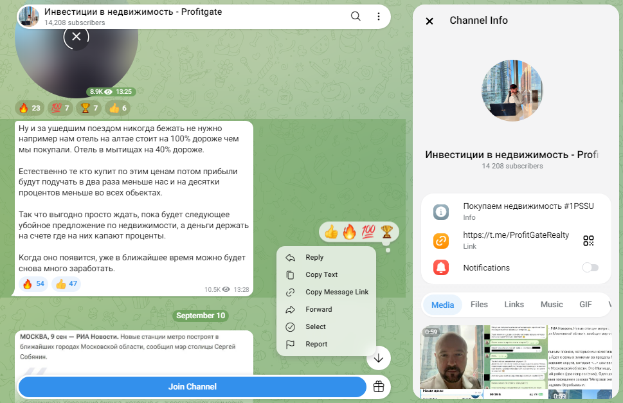Close the Channel Info panel
The height and width of the screenshot is (403, 623).
pyautogui.click(x=429, y=21)
